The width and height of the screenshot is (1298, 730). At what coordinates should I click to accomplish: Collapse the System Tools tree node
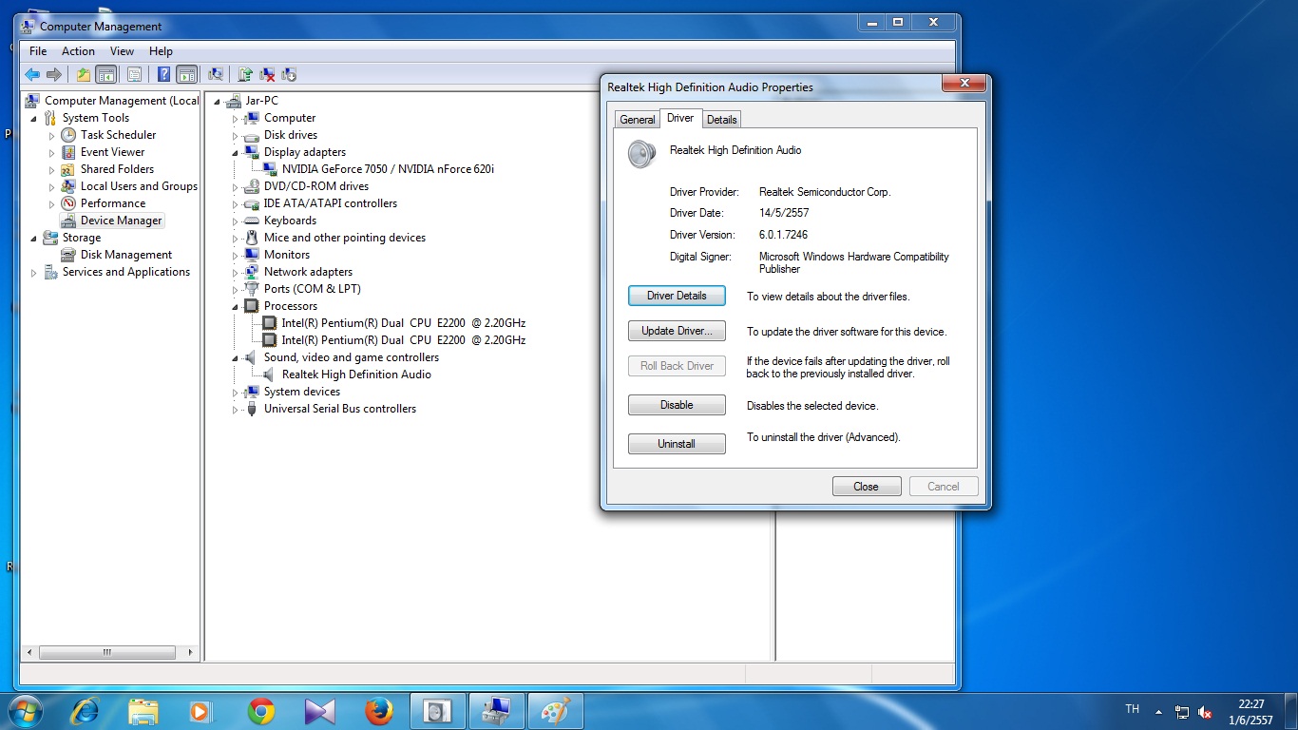[x=34, y=119]
